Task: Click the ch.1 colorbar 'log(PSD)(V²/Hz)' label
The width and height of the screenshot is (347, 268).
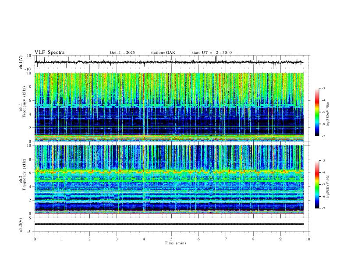Action: (x=328, y=114)
